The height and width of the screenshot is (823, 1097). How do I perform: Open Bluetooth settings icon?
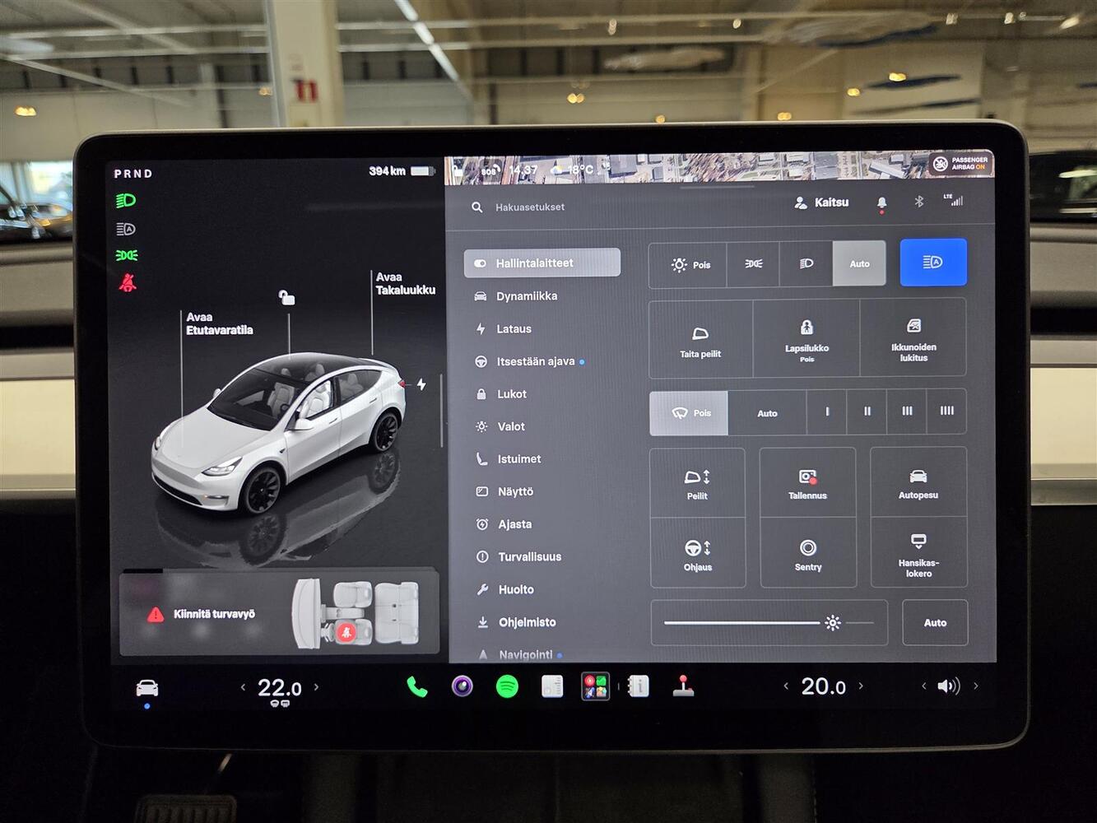tap(919, 202)
